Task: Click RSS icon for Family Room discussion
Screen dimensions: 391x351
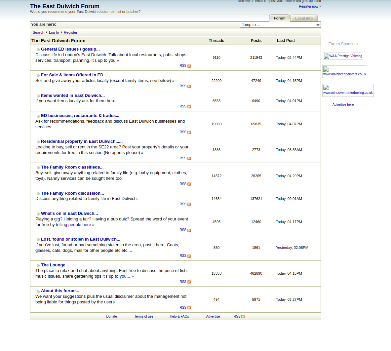Action: coord(189,204)
